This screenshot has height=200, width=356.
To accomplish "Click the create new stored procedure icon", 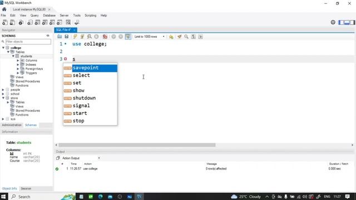I will pyautogui.click(x=52, y=22).
